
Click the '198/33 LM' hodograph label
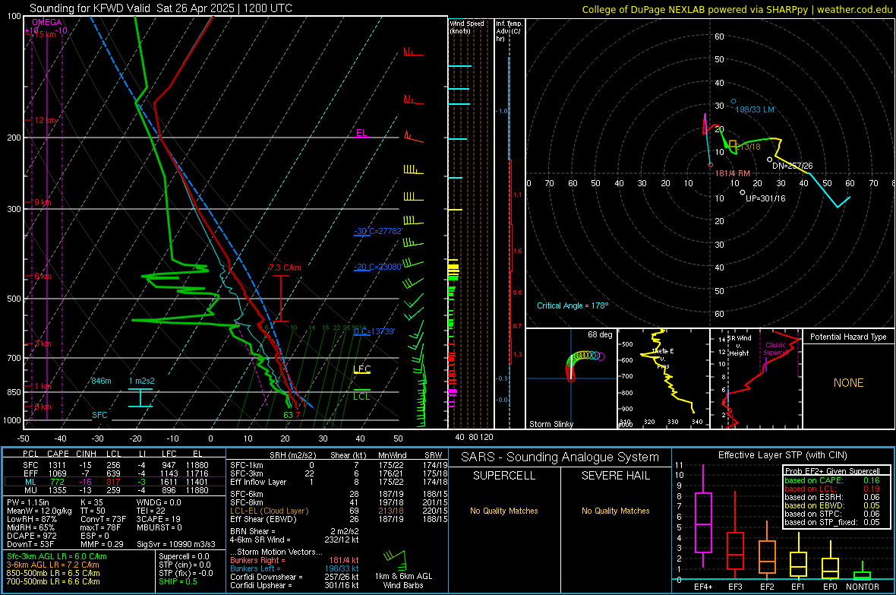754,109
